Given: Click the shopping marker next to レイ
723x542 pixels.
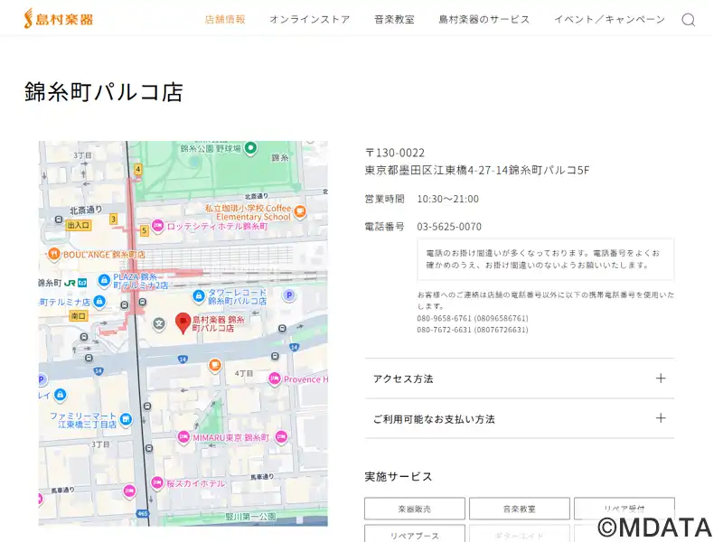Looking at the screenshot, I should click(x=60, y=395).
